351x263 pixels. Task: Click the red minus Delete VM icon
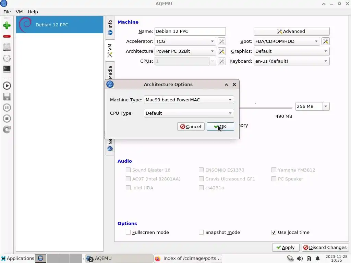[x=7, y=36]
